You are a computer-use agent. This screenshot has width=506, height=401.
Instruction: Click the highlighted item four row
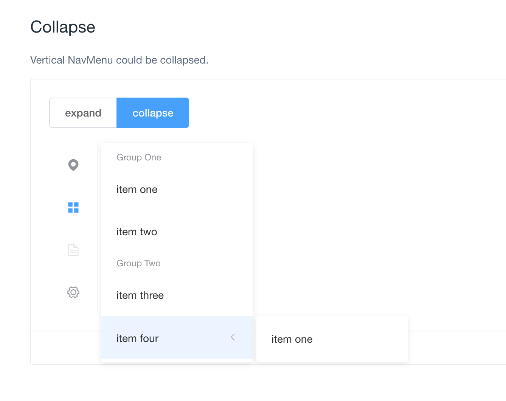coord(159,338)
